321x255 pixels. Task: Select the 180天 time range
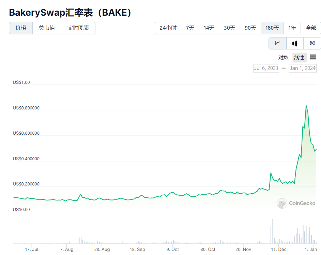[272, 28]
